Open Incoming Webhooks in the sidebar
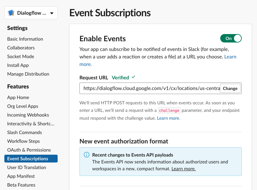Screen dimensions: 257x190 [x=28, y=115]
